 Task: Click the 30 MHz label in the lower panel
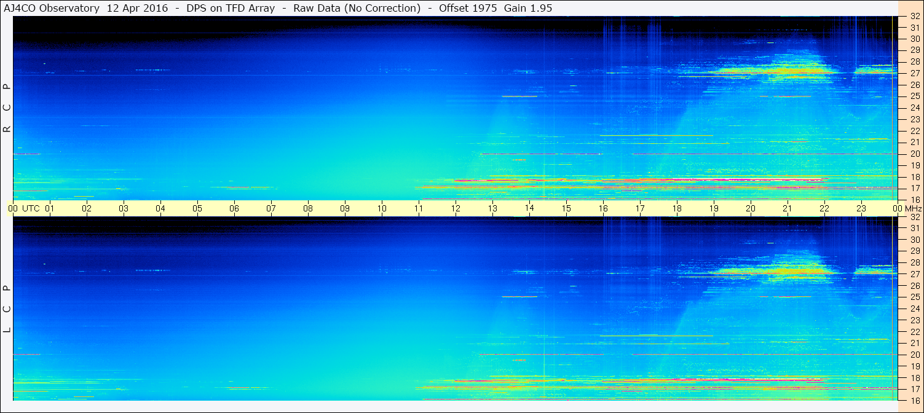(914, 240)
